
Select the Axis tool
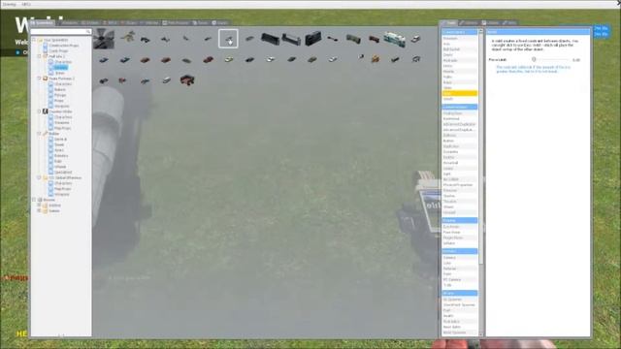[x=459, y=44]
